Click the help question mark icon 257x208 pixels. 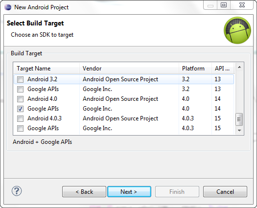click(x=17, y=191)
